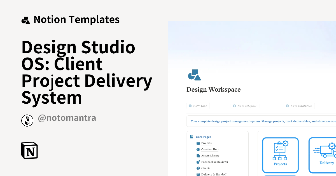Click the Design Workspace page icon
The image size is (336, 176).
tap(194, 75)
